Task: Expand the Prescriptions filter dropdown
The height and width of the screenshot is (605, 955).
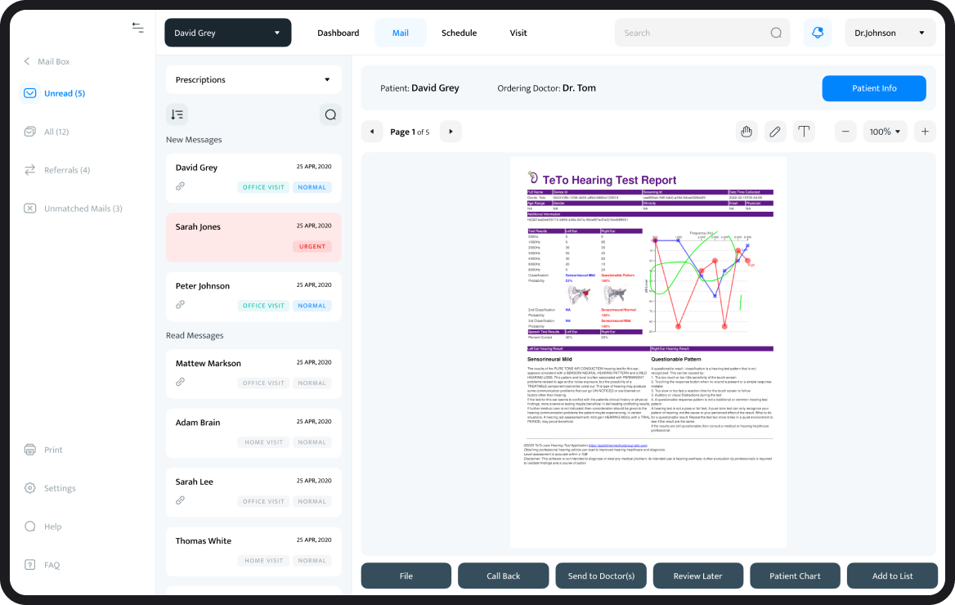Action: tap(253, 80)
